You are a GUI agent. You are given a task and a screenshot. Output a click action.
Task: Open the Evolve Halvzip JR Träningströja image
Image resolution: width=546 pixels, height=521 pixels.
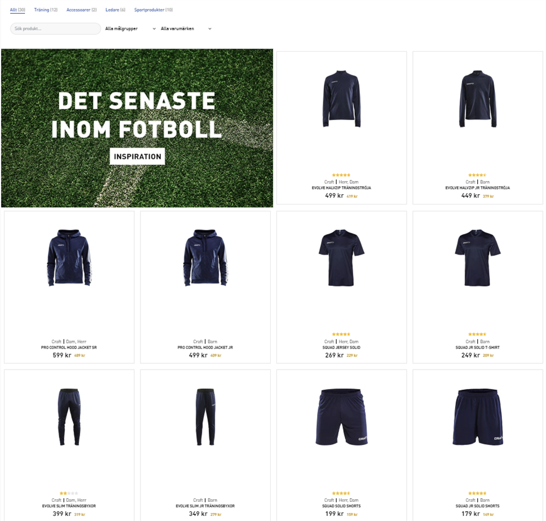477,99
